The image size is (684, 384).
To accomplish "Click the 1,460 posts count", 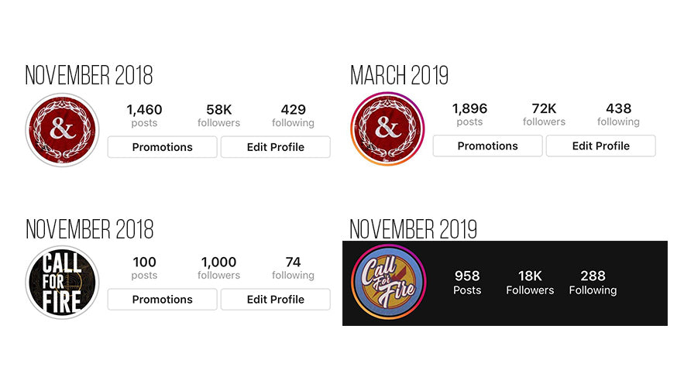I will pyautogui.click(x=144, y=115).
